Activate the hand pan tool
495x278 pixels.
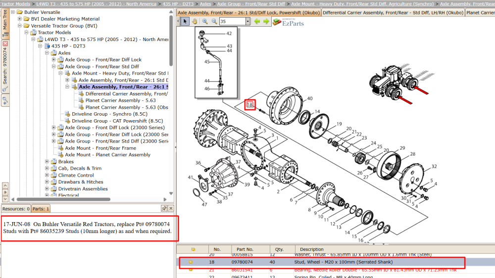pyautogui.click(x=195, y=21)
